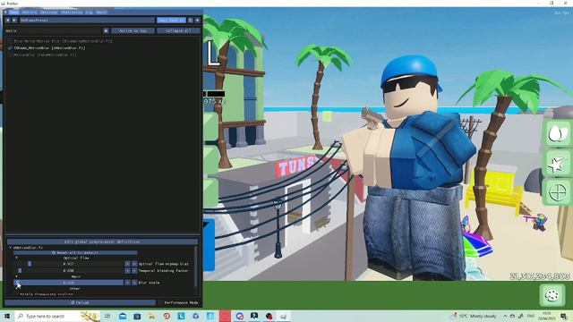573x322 pixels.
Task: Open the weather widget Mostly cloudy
Action: point(475,316)
